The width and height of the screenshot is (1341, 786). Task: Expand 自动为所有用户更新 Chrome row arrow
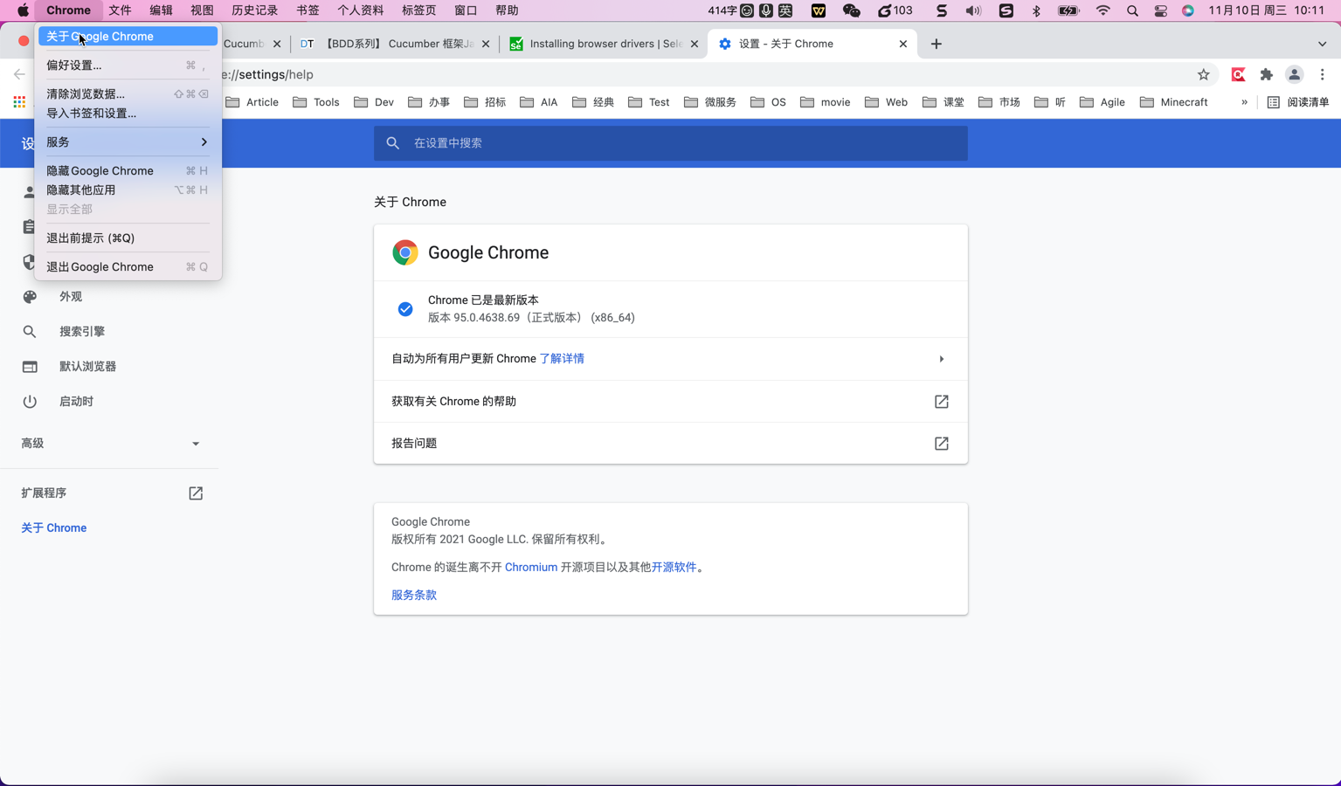click(x=941, y=359)
